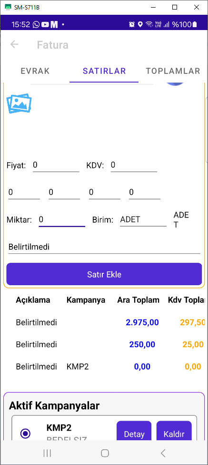The height and width of the screenshot is (465, 208).
Task: Tap Kaldır to remove campaign KMP2
Action: click(174, 434)
